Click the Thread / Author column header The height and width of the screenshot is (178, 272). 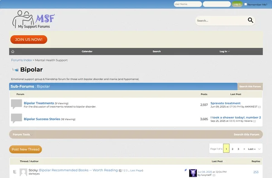click(x=29, y=161)
